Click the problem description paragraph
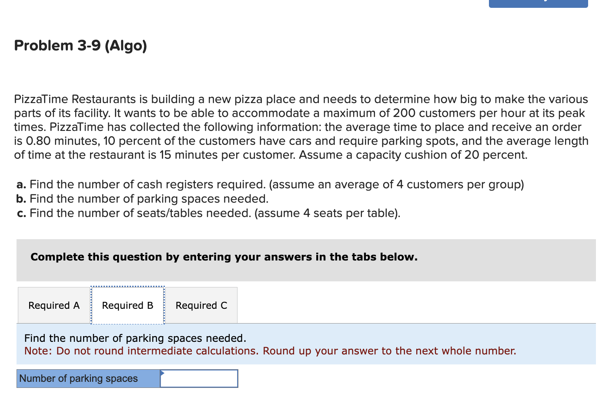 (x=300, y=127)
